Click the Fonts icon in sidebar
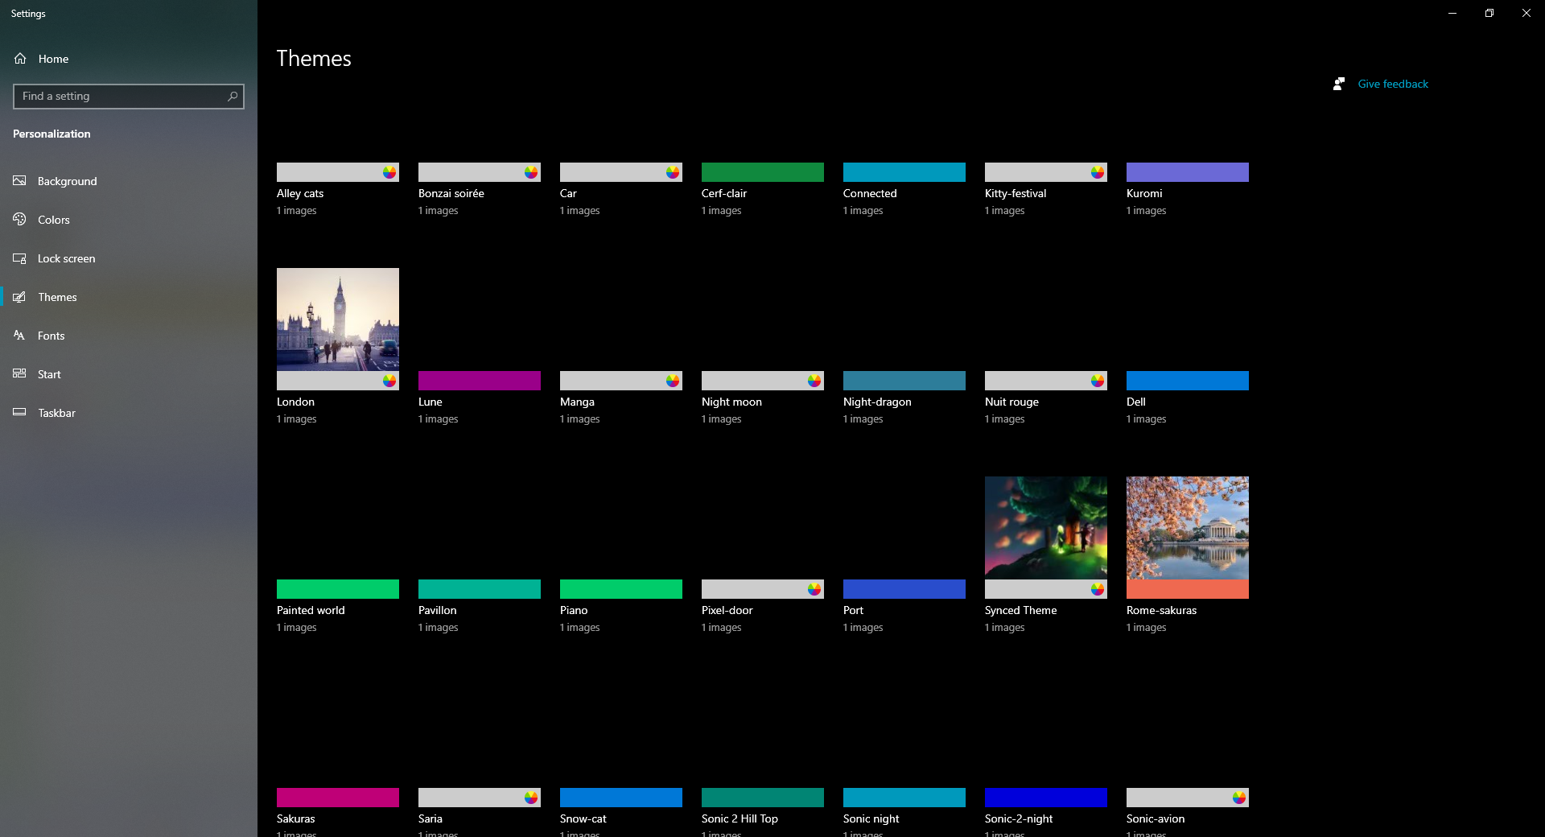 tap(20, 336)
